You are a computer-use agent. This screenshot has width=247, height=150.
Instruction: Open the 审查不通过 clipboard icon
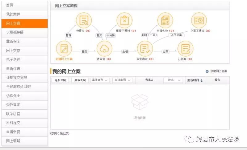click(x=124, y=20)
